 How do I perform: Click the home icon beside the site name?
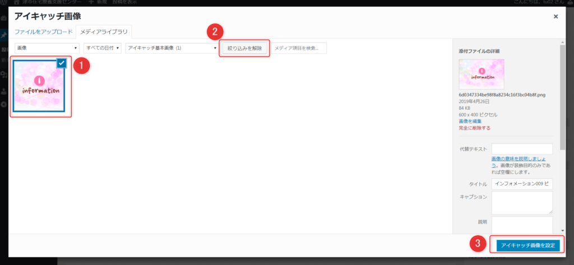17,3
